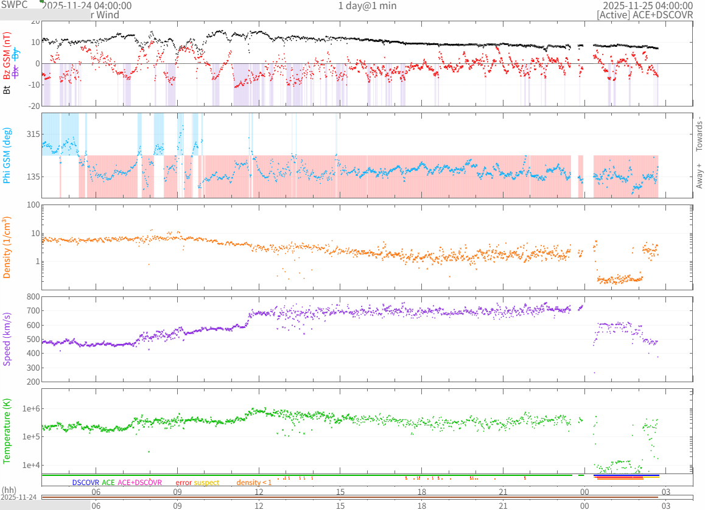Open the 1 day@1 min timespan selector

click(367, 5)
